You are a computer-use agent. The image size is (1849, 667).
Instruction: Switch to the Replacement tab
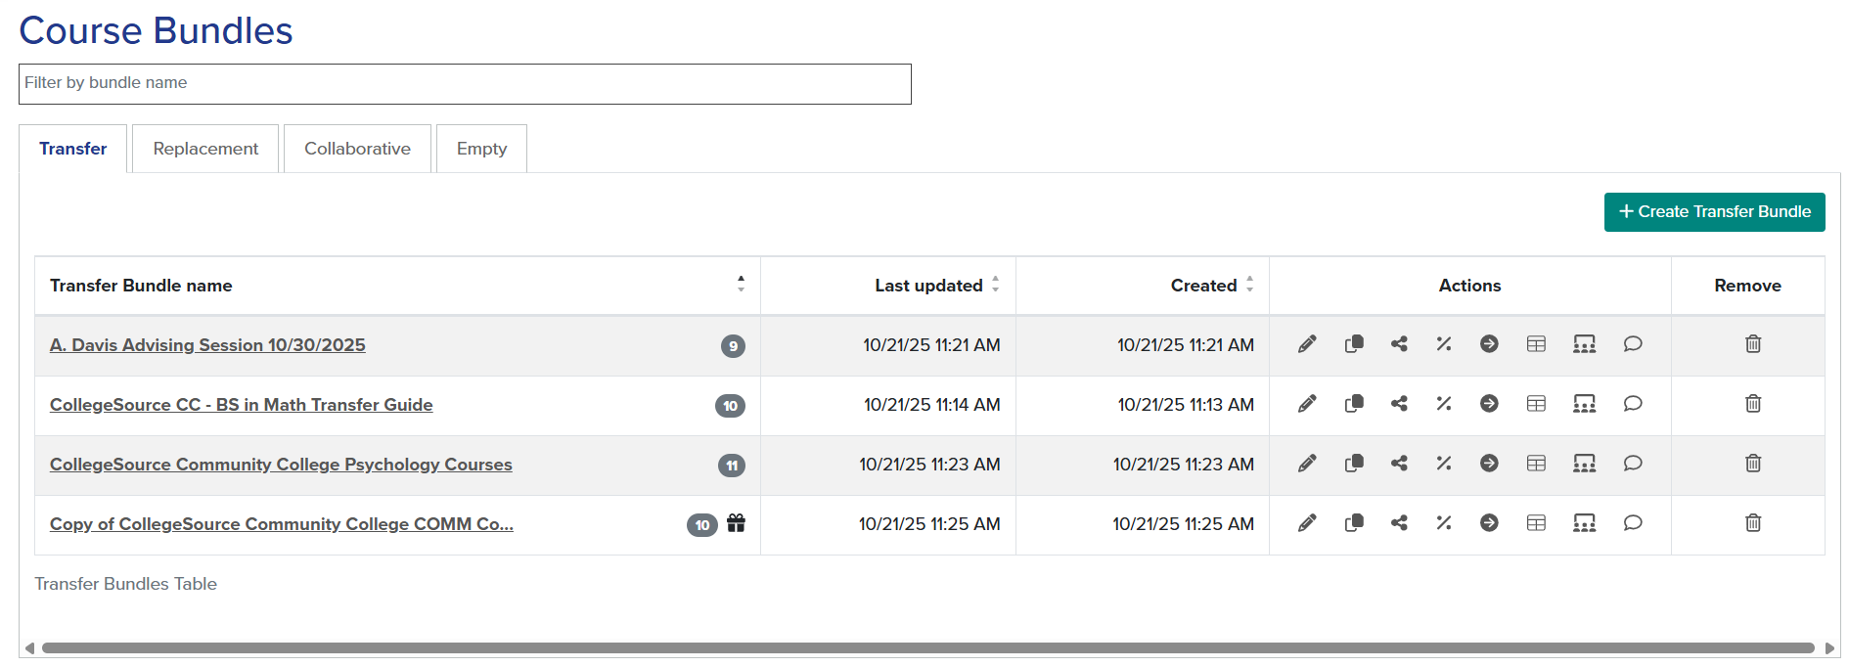(x=205, y=149)
